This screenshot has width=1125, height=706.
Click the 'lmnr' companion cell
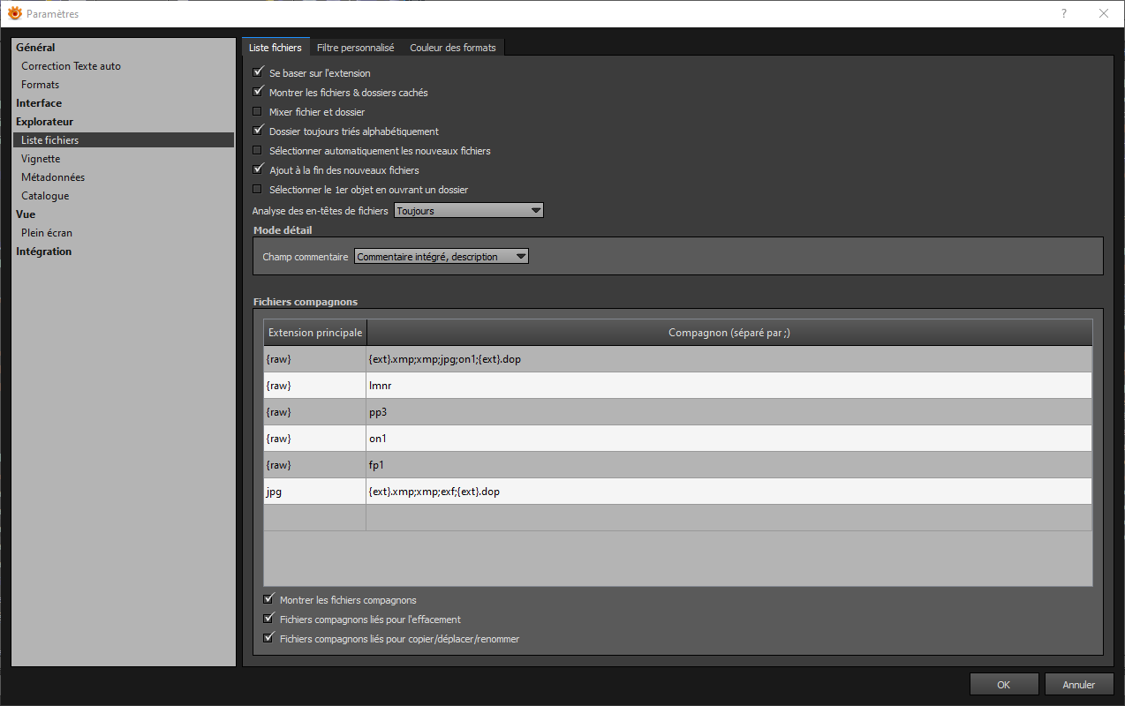click(729, 386)
